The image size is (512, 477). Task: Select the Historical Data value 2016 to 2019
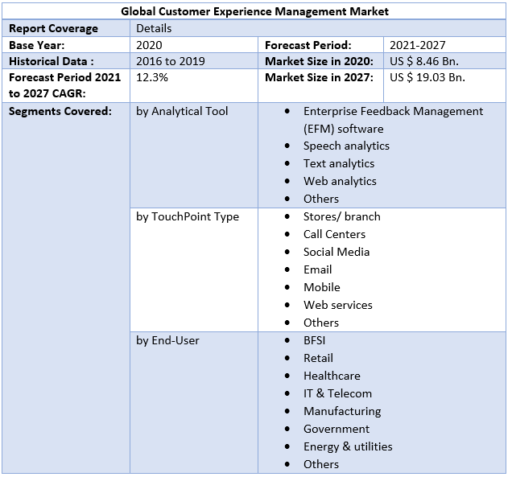coord(171,61)
